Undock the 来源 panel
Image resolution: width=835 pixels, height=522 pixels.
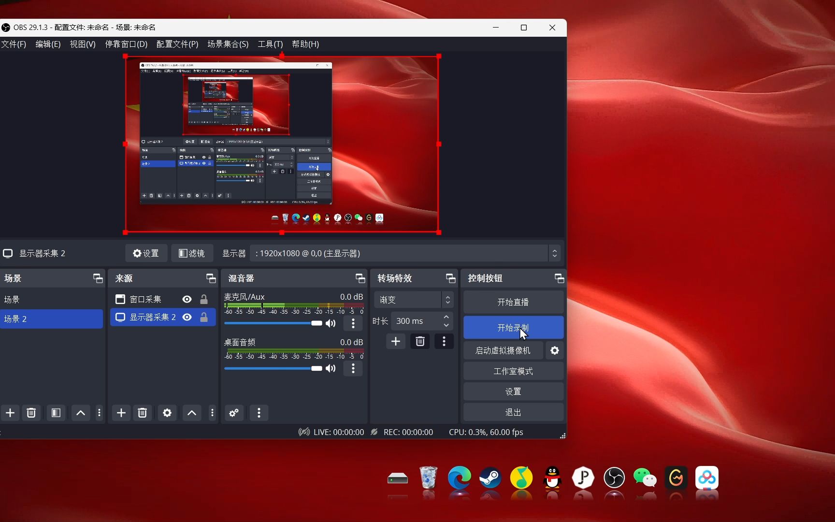[x=211, y=278]
